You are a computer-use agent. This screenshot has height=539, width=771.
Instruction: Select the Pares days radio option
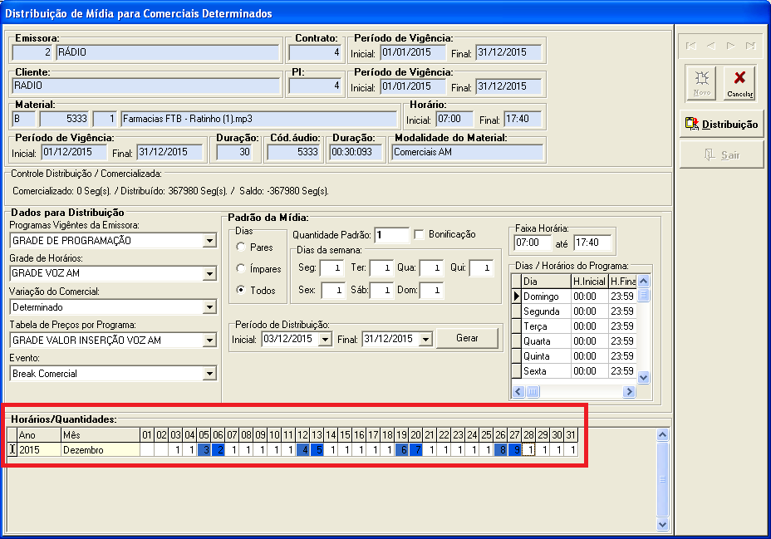pyautogui.click(x=242, y=247)
